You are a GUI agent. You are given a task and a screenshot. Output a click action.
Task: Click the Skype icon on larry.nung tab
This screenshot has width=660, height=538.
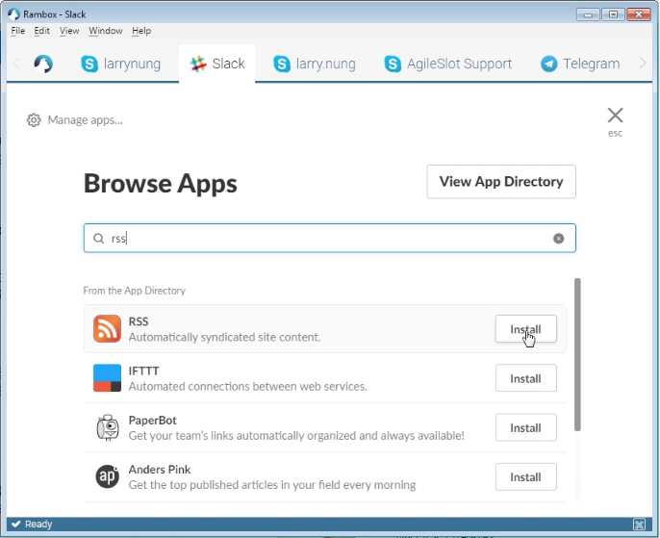pyautogui.click(x=282, y=64)
